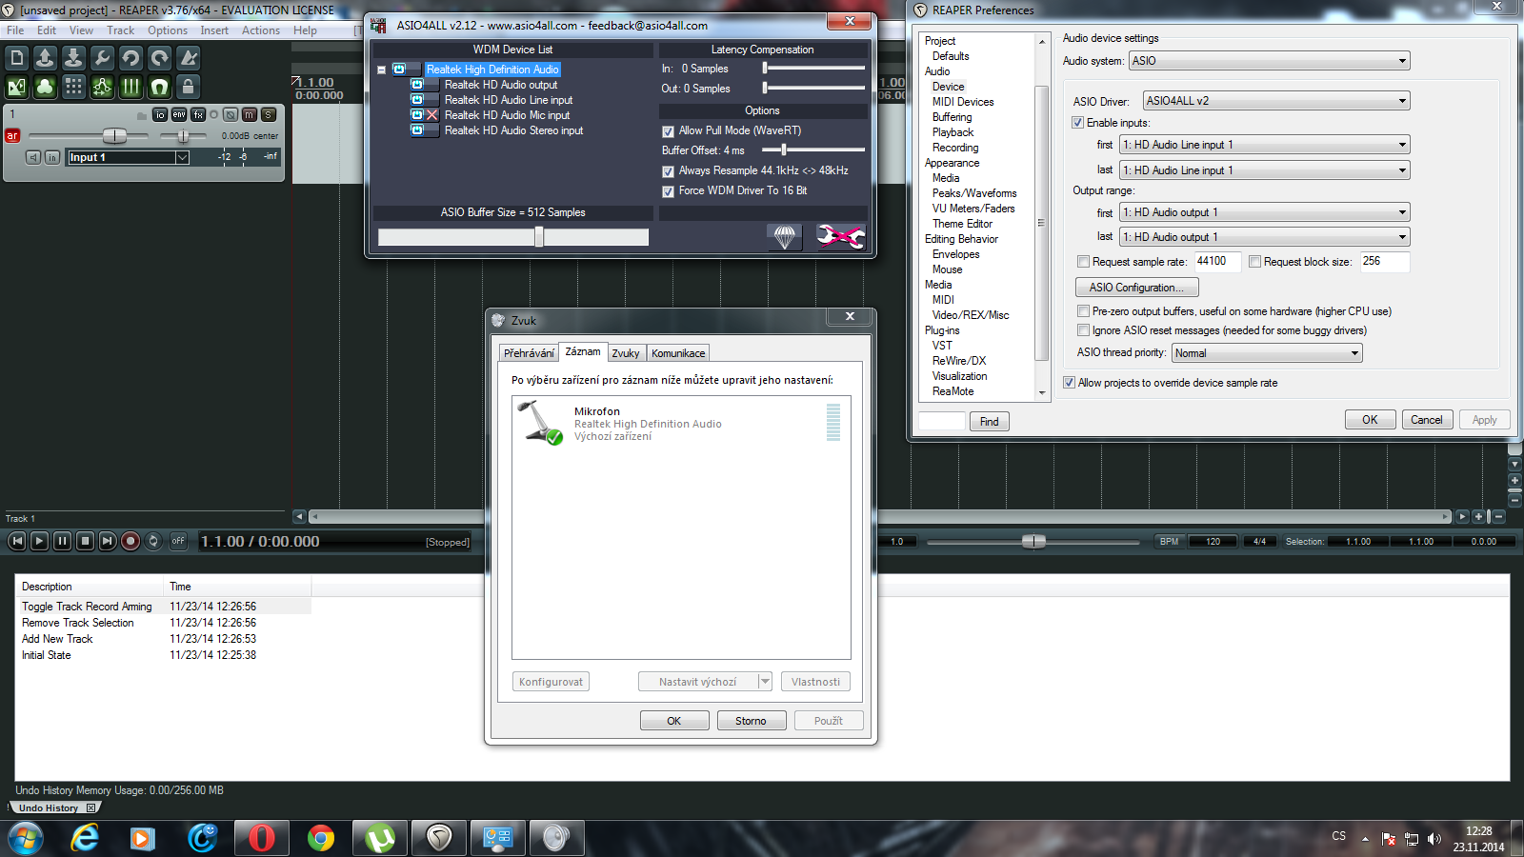Screen dimensions: 1524x857
Task: Toggle Always Resample 44.1kHz <-> 48kHz checkbox
Action: [668, 171]
